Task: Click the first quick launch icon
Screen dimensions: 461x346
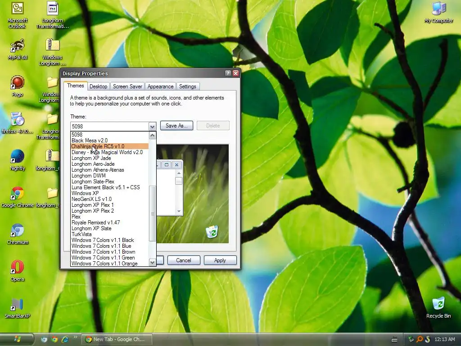Action: [x=44, y=339]
